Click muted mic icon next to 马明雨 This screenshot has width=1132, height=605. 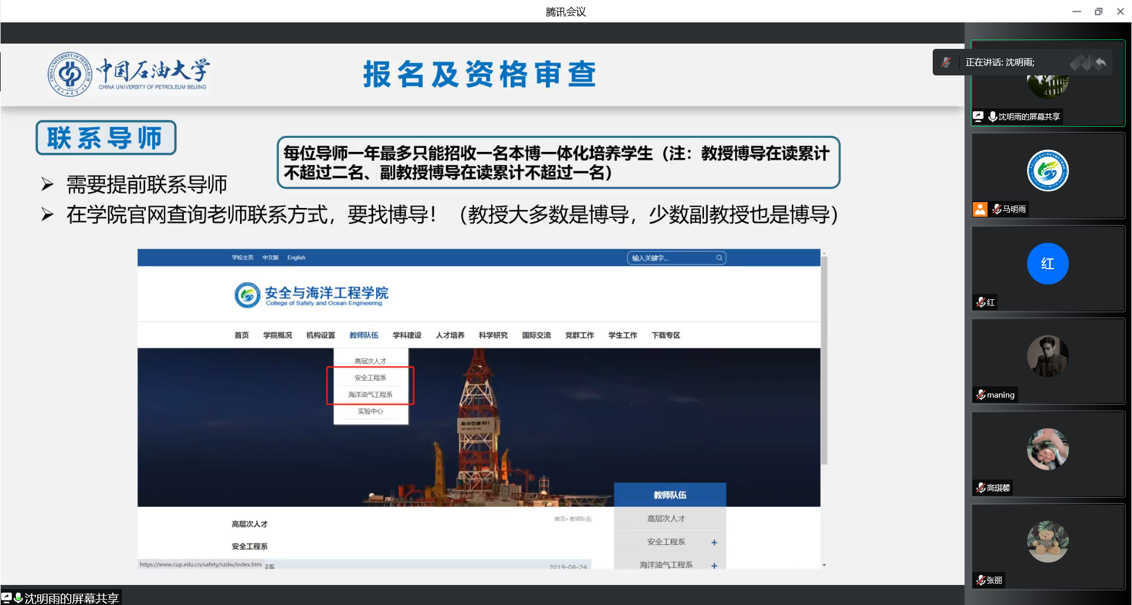[996, 209]
